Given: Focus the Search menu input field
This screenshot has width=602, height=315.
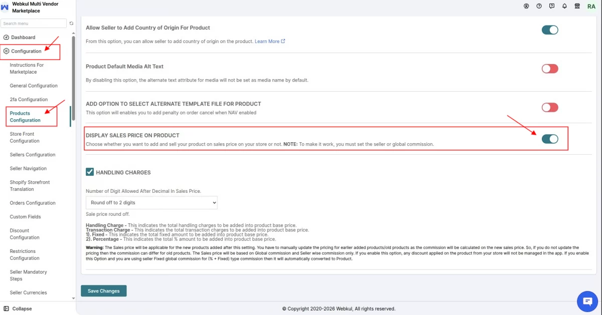Looking at the screenshot, I should pyautogui.click(x=34, y=24).
